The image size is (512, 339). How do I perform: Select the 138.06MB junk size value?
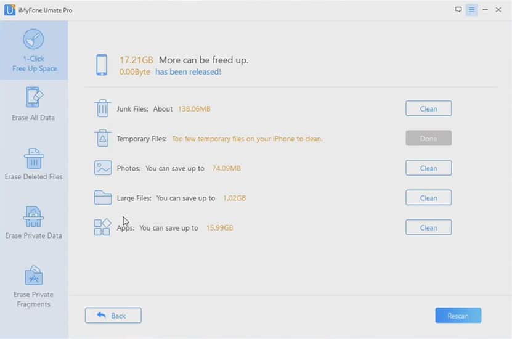tap(194, 108)
